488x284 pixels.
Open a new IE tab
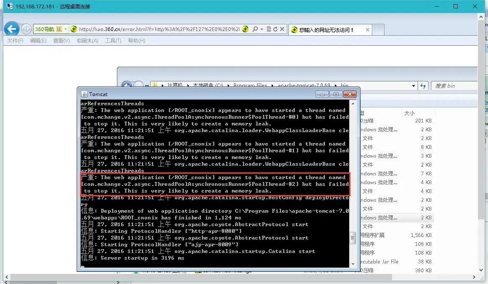coord(378,30)
